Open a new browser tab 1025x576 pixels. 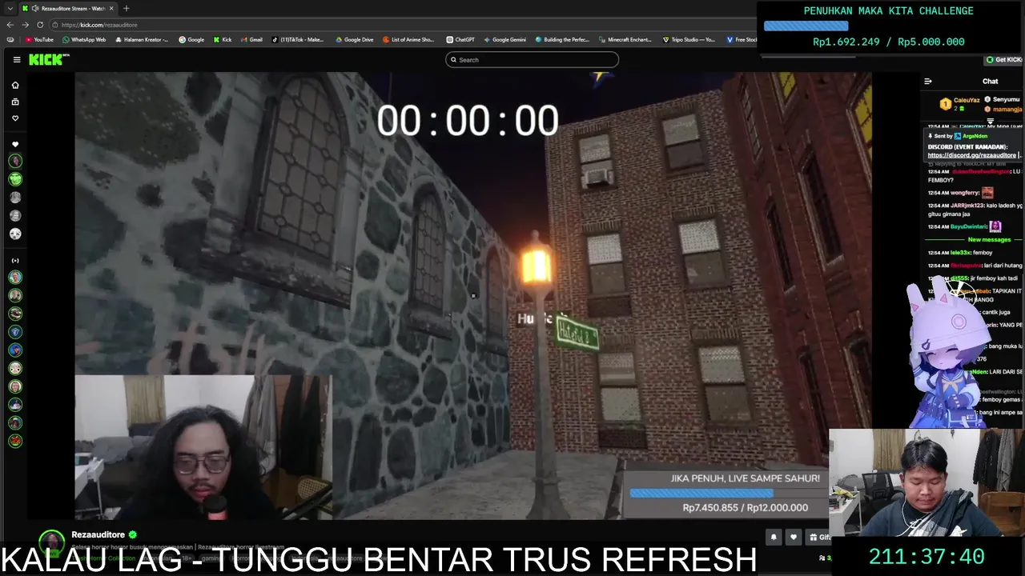point(126,8)
